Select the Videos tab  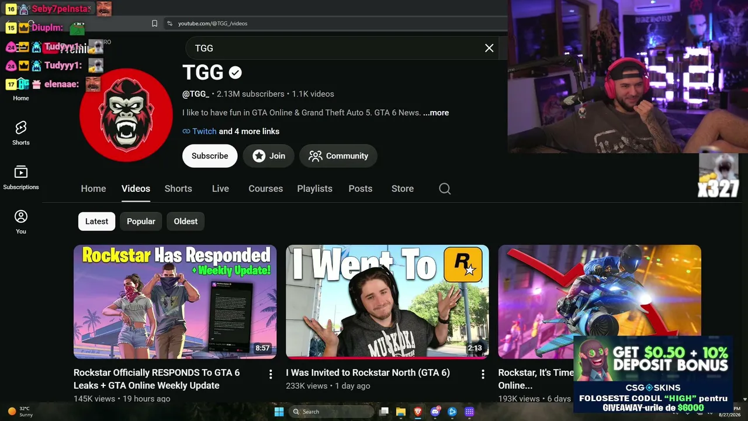coord(136,189)
